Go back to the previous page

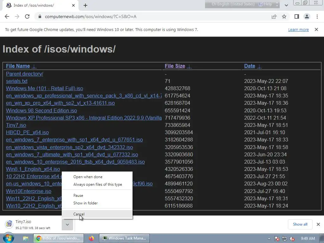click(x=7, y=16)
